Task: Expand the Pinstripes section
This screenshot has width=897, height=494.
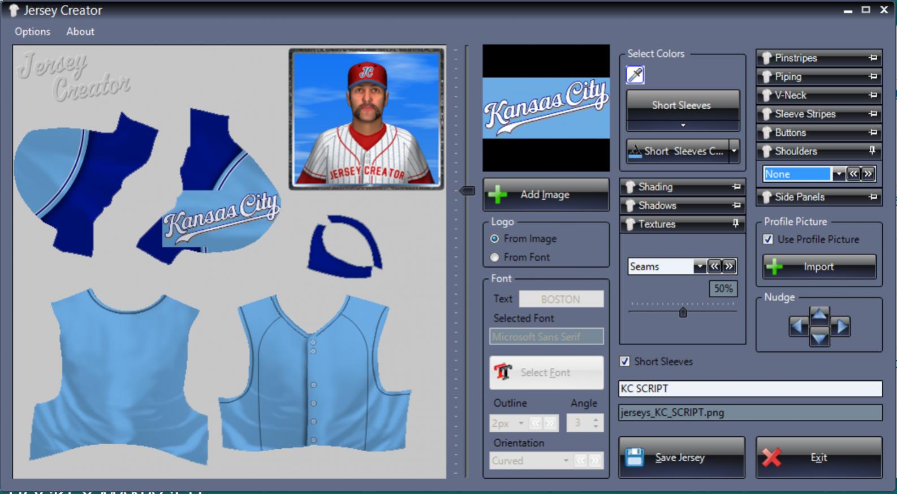Action: point(819,58)
